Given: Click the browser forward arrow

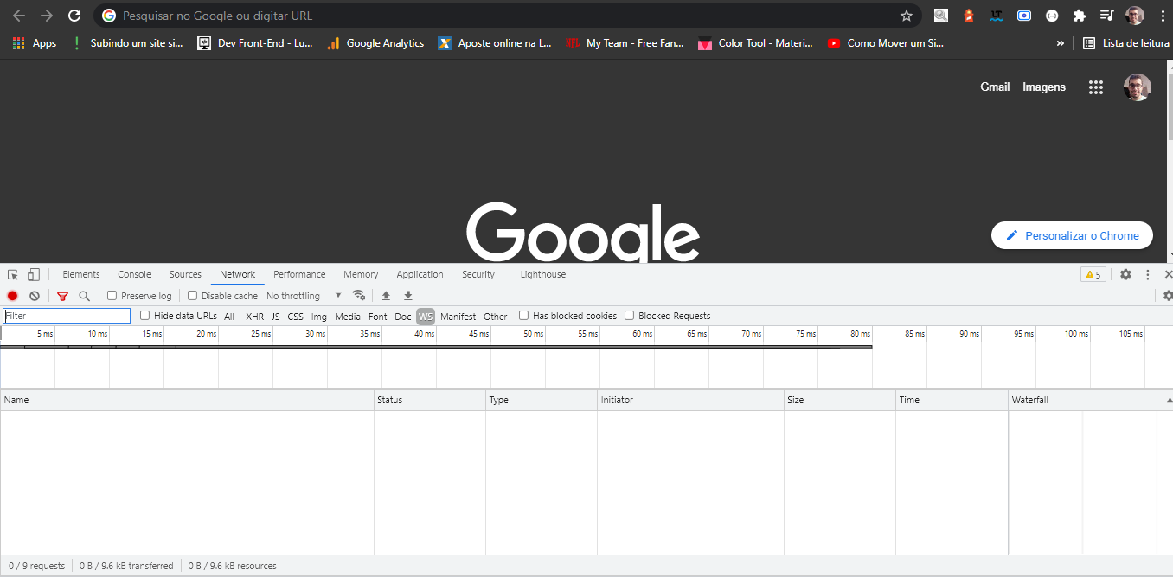Looking at the screenshot, I should point(47,16).
